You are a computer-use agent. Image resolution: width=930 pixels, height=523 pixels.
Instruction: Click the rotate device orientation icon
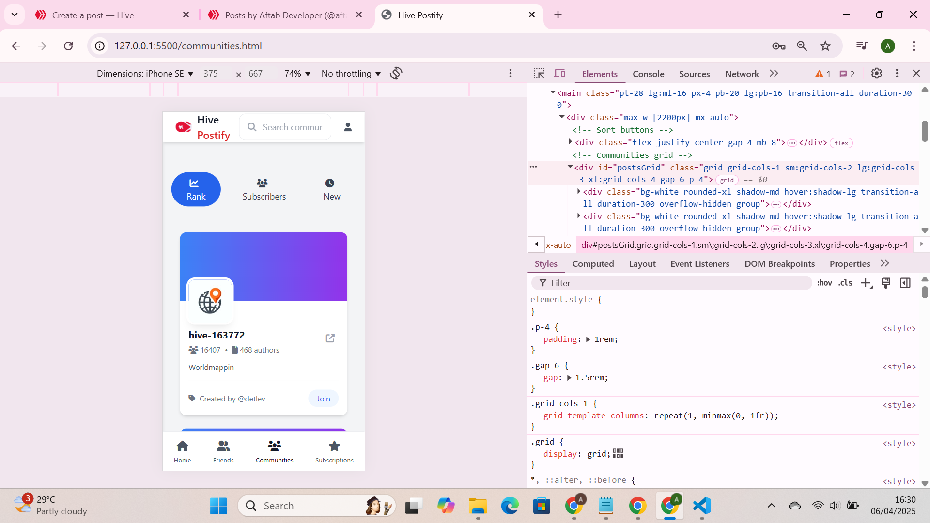[x=396, y=73]
